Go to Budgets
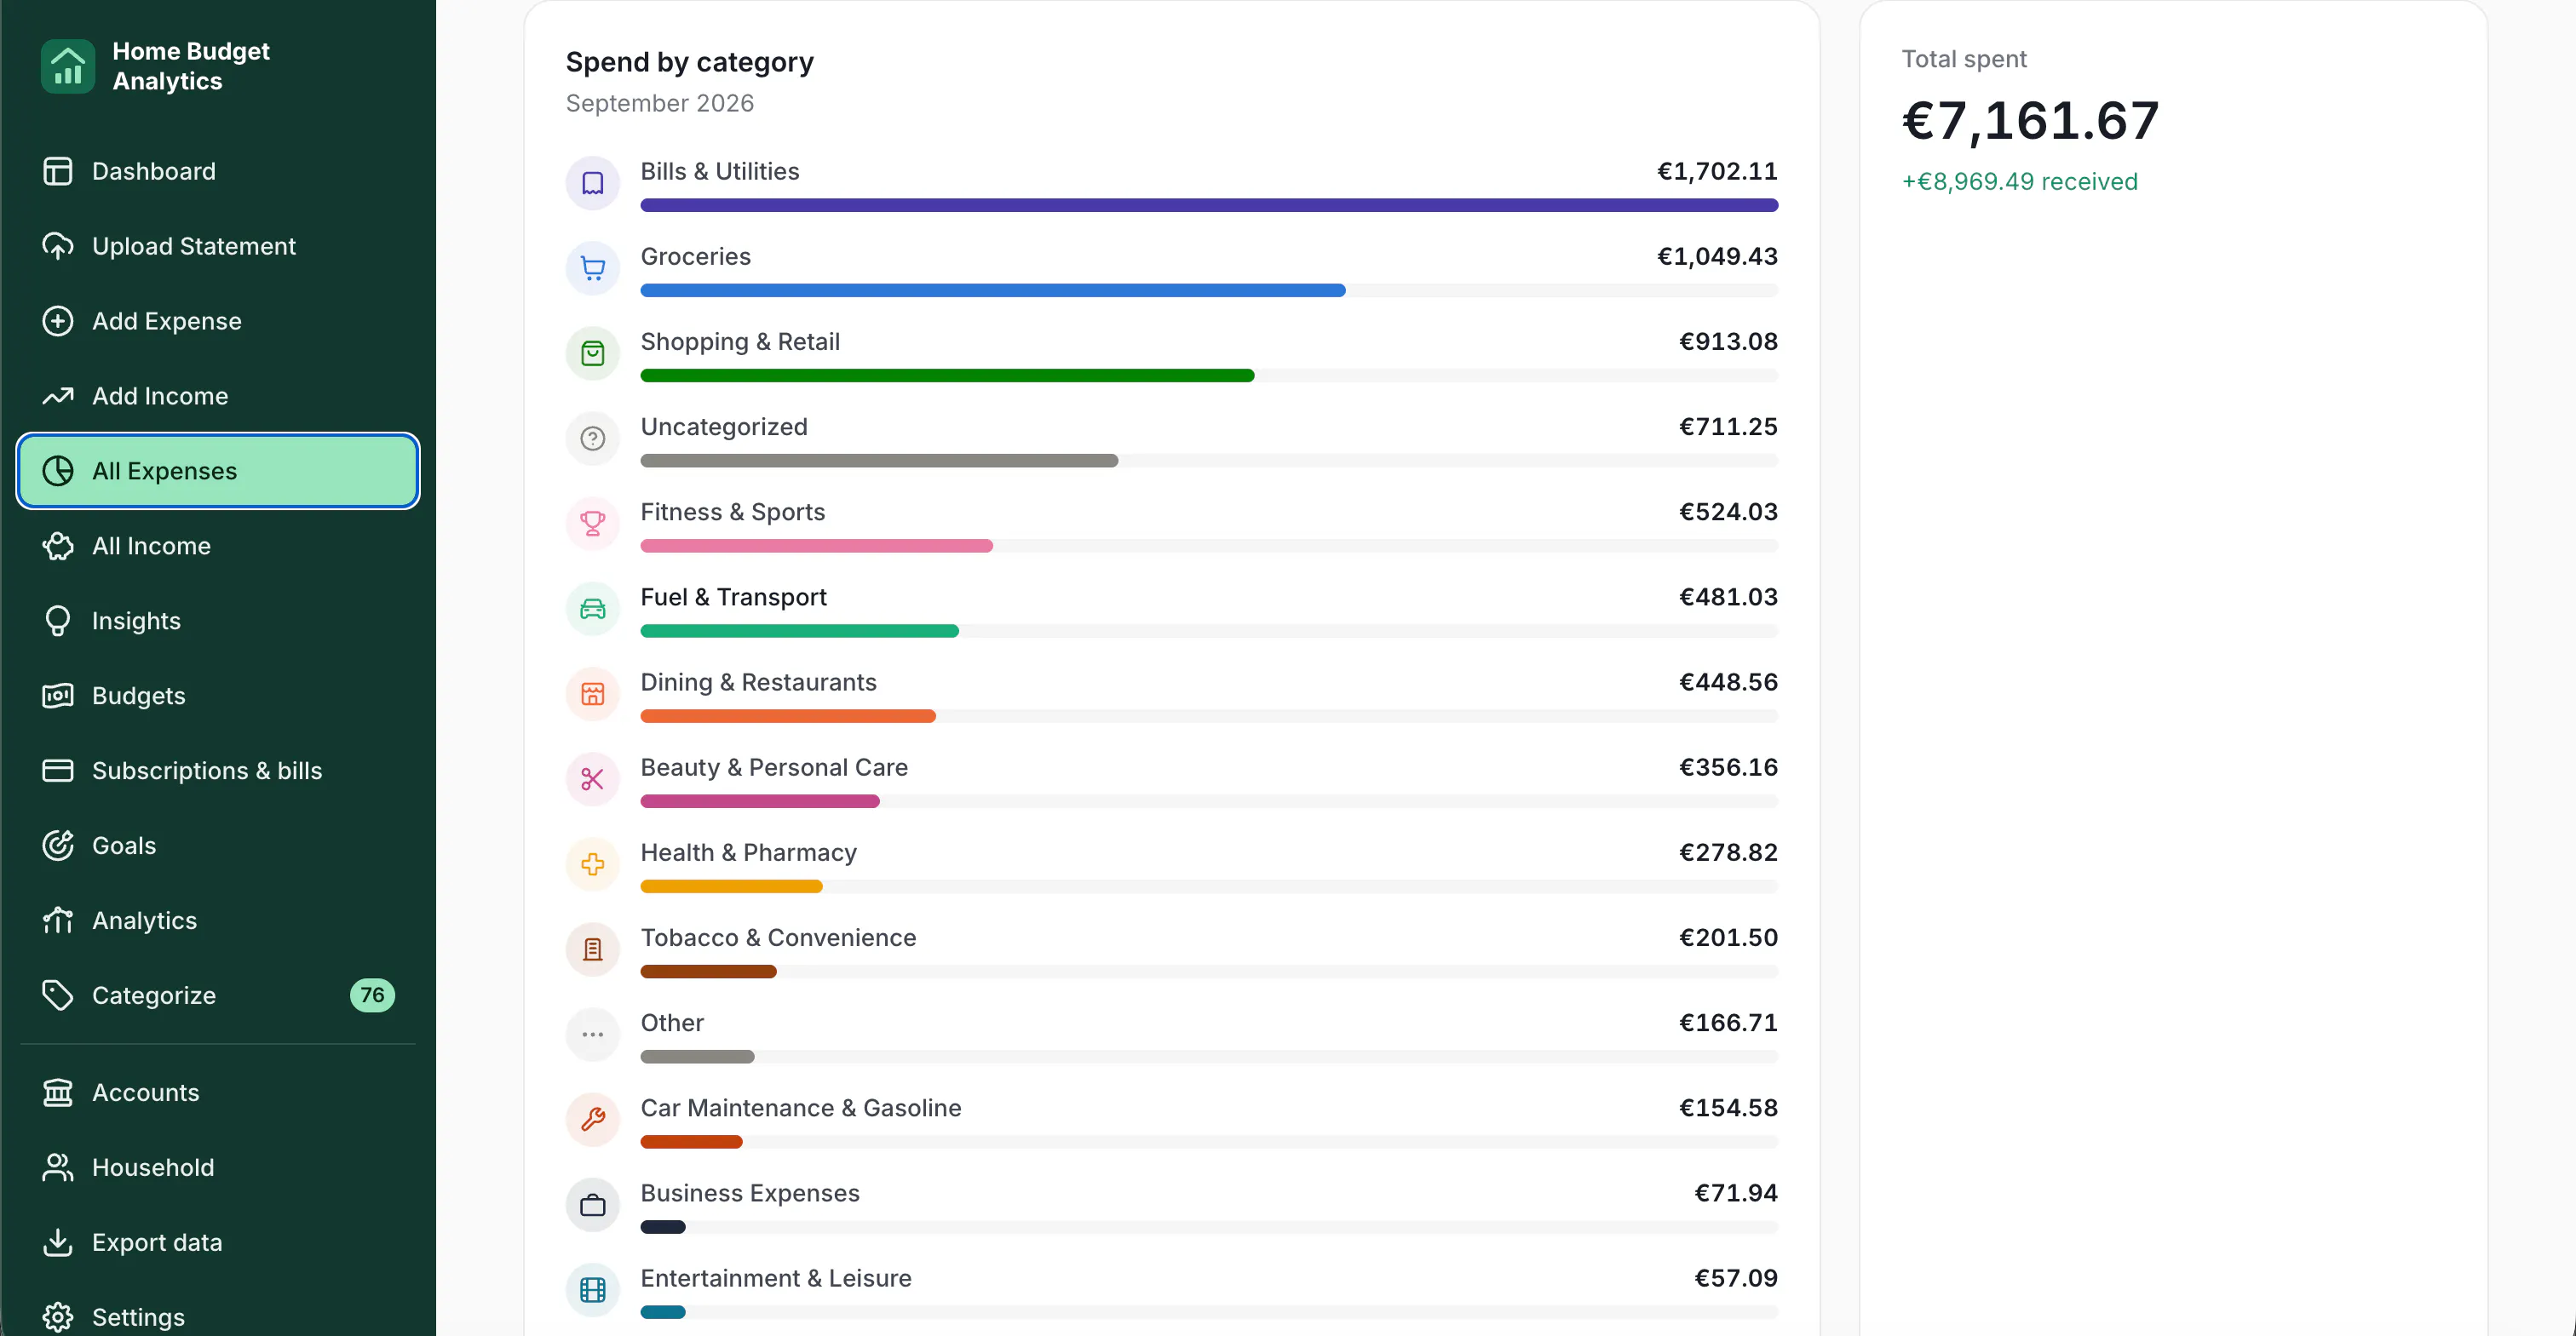 pyautogui.click(x=217, y=696)
